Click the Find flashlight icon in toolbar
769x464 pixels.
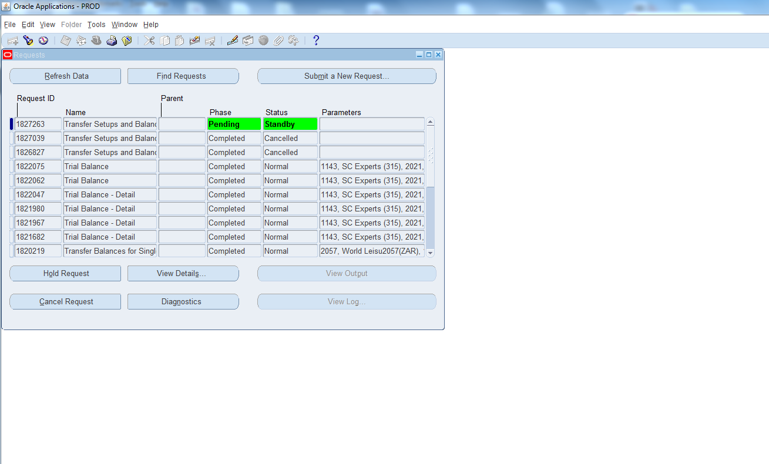28,41
